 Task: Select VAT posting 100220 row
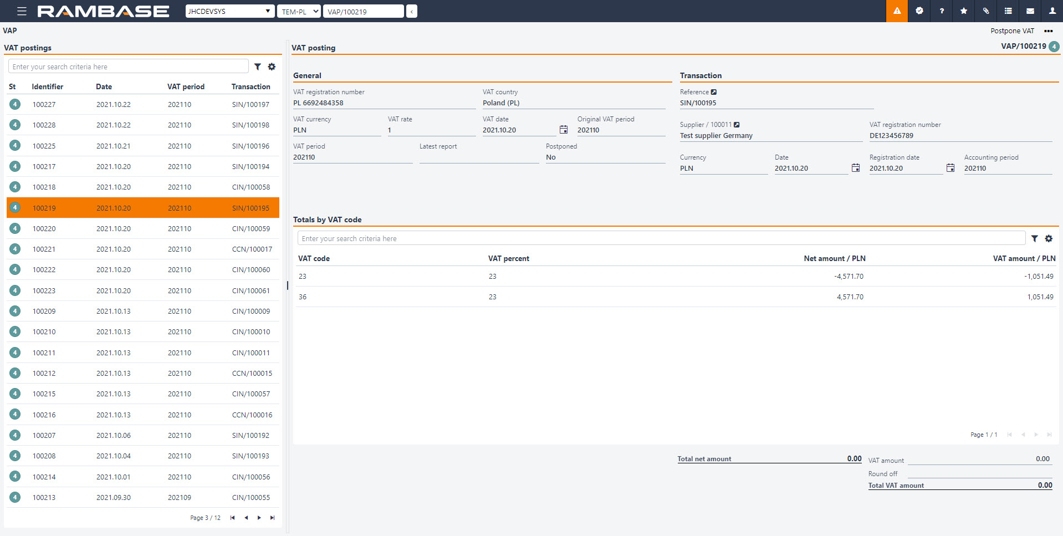143,228
